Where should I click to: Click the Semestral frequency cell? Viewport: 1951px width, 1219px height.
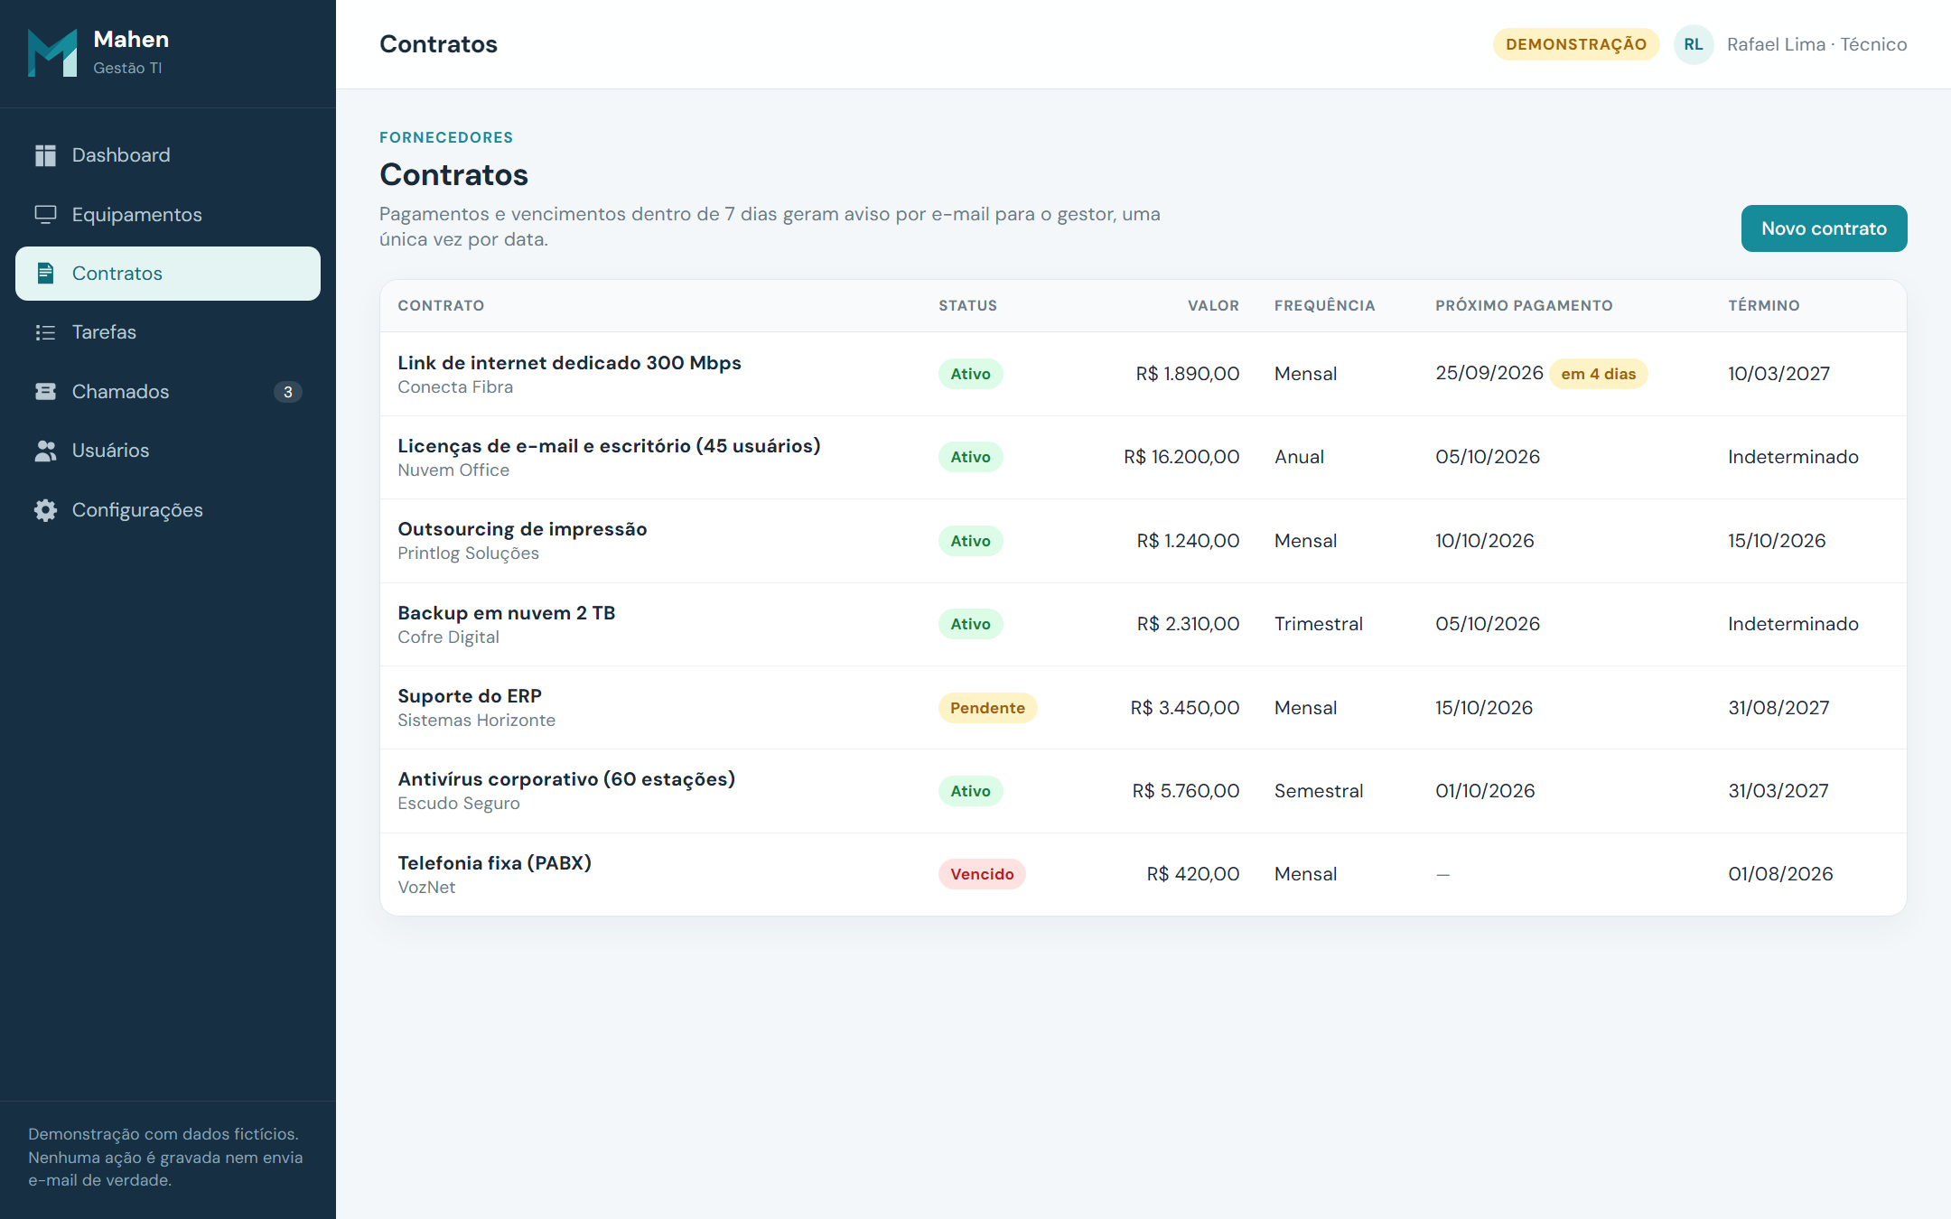pyautogui.click(x=1319, y=791)
